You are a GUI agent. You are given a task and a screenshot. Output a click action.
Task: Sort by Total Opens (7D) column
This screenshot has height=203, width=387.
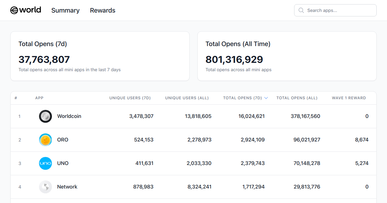[243, 98]
